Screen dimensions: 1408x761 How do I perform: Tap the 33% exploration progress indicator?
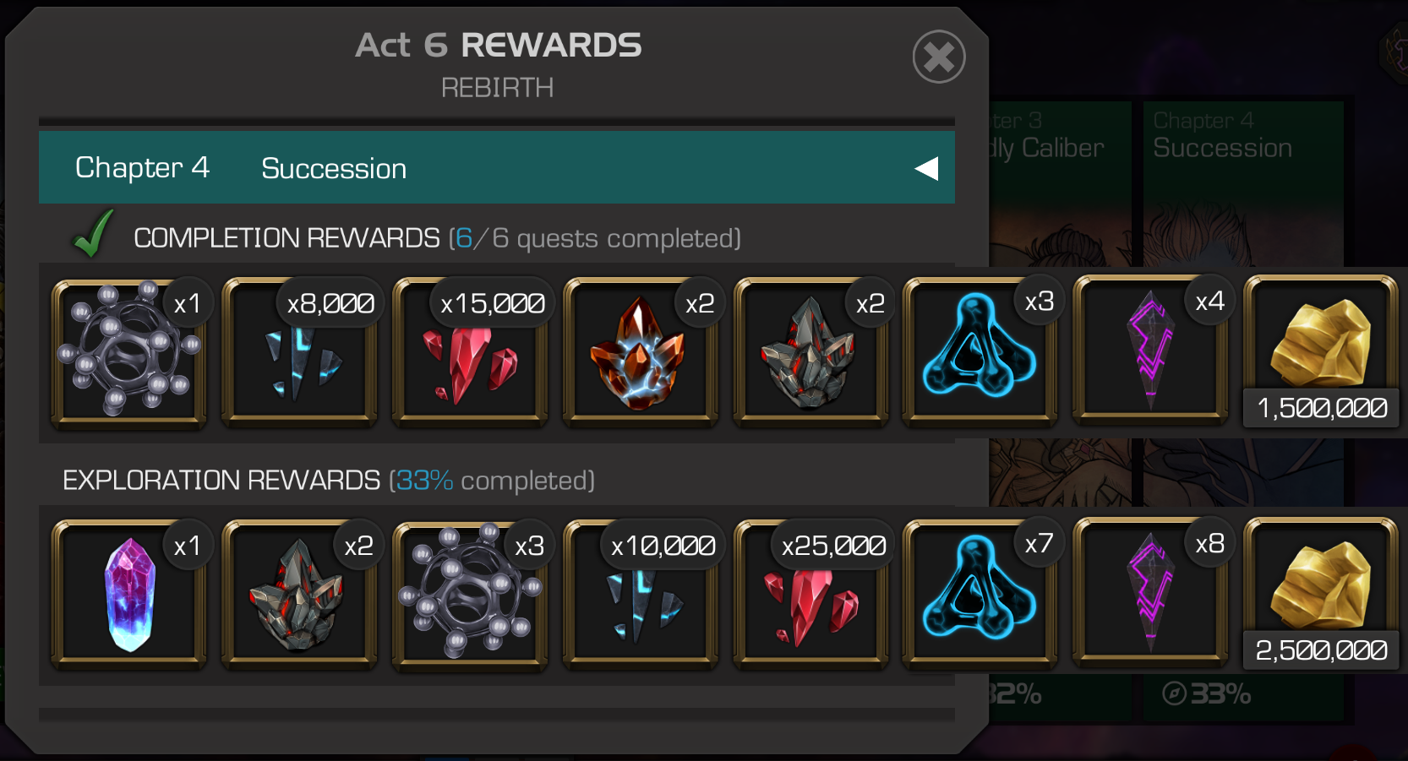click(1207, 693)
